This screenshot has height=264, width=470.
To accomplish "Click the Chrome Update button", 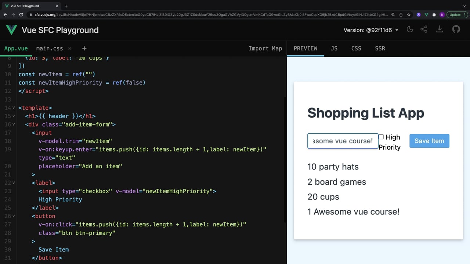I will (456, 15).
